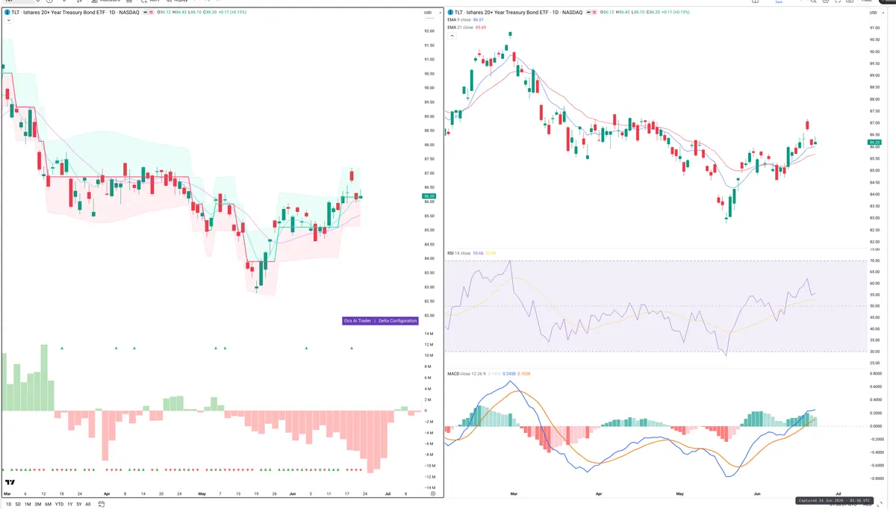Viewport: 896px width, 509px height.
Task: Select the 5D time range
Action: (x=18, y=505)
